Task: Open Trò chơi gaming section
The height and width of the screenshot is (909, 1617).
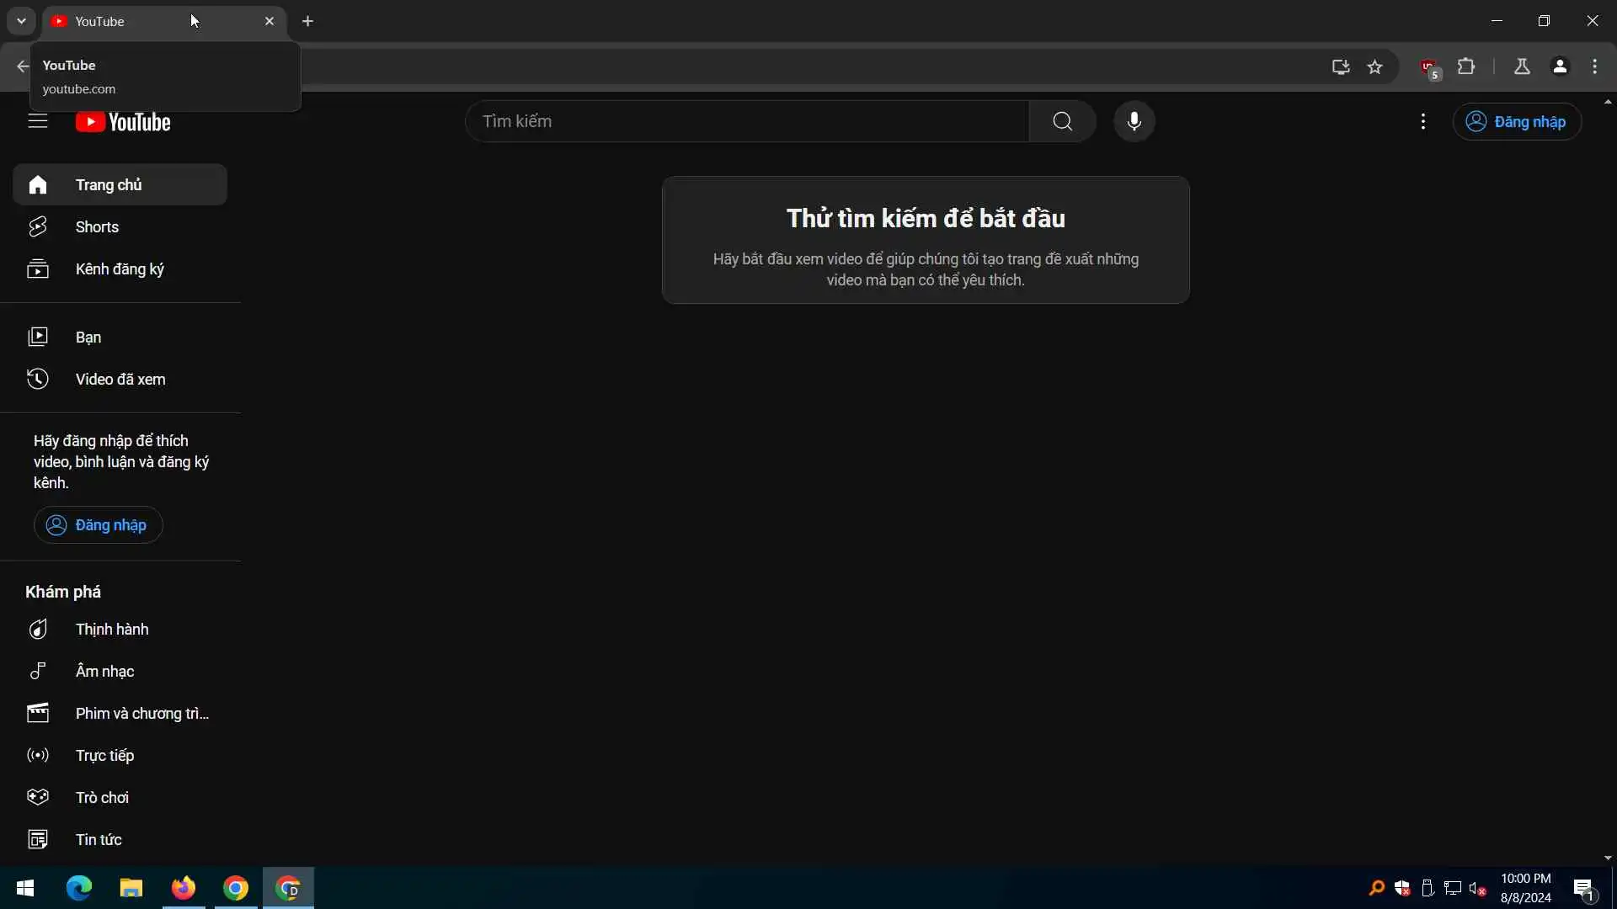Action: 102,798
